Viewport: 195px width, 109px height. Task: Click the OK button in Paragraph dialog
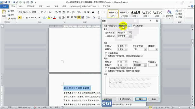[141, 99]
